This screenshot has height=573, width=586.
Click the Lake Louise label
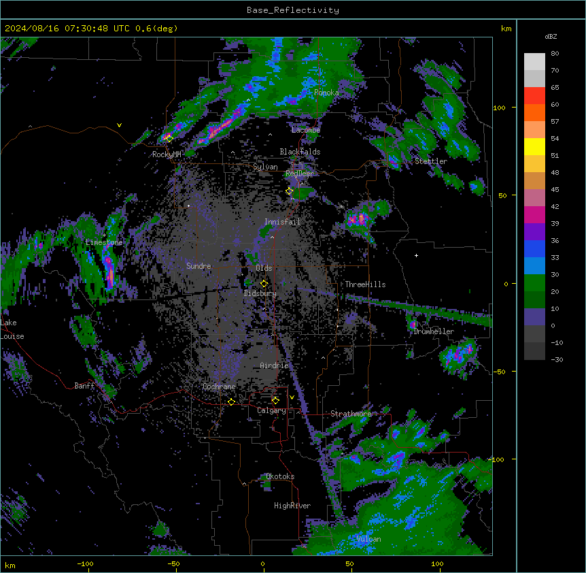[12, 329]
